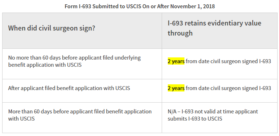Click 'I-693' at end of second row
279x136 pixels.
pos(266,88)
